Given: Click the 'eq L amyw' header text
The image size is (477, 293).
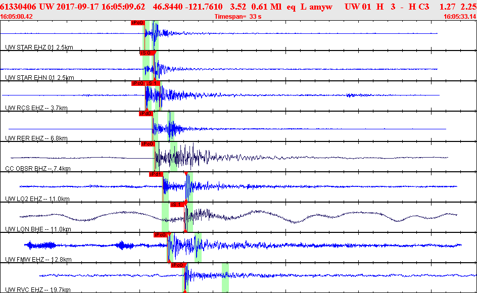Looking at the screenshot, I should [x=310, y=7].
